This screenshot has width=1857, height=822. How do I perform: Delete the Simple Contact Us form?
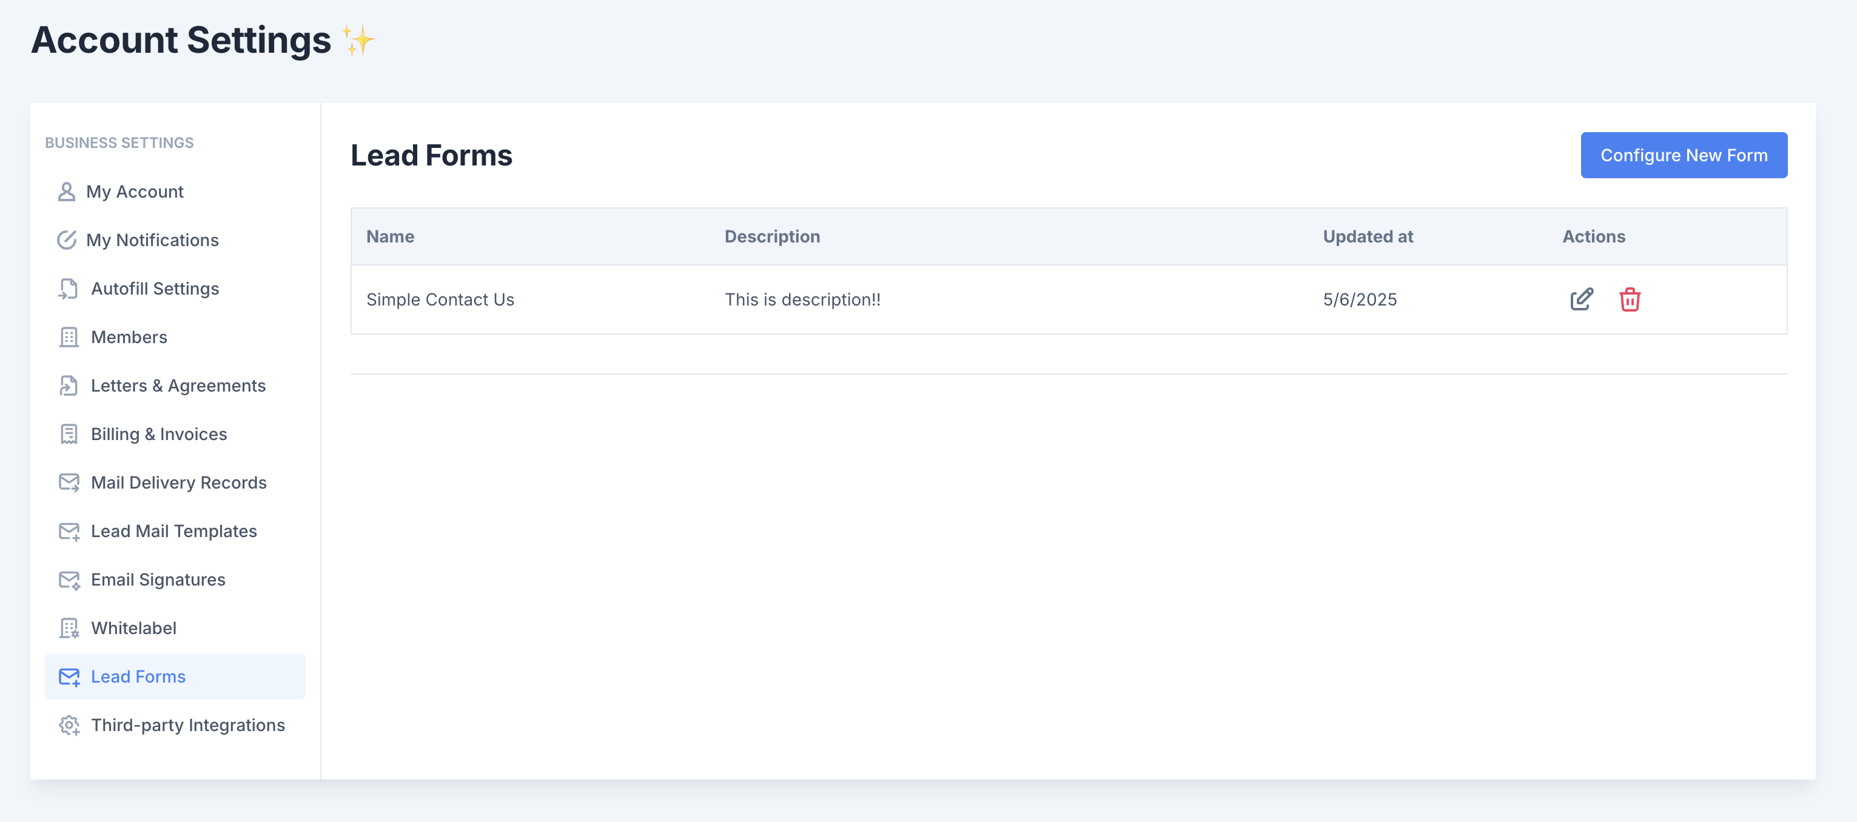coord(1630,299)
